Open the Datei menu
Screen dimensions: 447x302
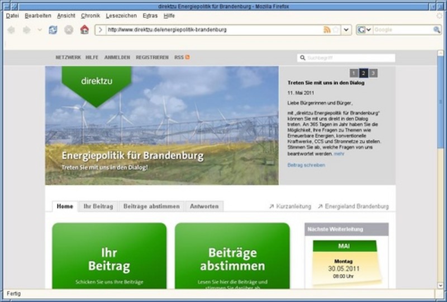12,16
